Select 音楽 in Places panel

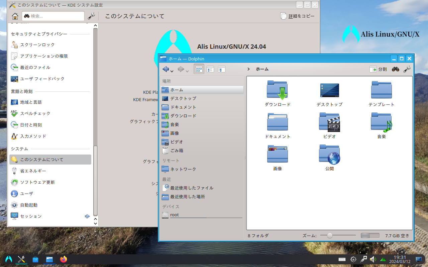(202, 124)
